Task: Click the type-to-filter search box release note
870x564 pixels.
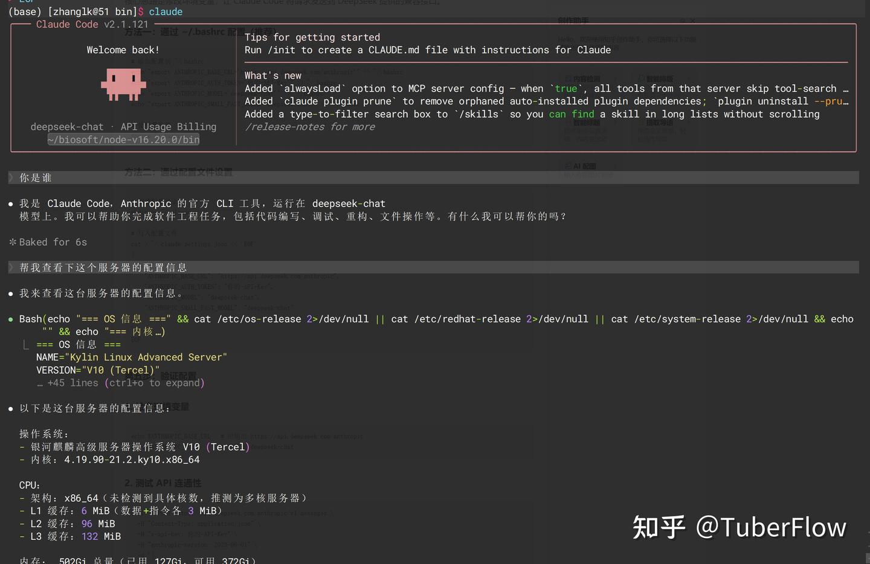Action: pos(532,114)
